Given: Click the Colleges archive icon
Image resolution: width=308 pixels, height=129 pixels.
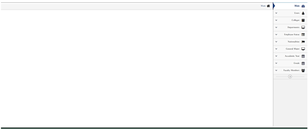Looking at the screenshot, I should tap(303, 20).
